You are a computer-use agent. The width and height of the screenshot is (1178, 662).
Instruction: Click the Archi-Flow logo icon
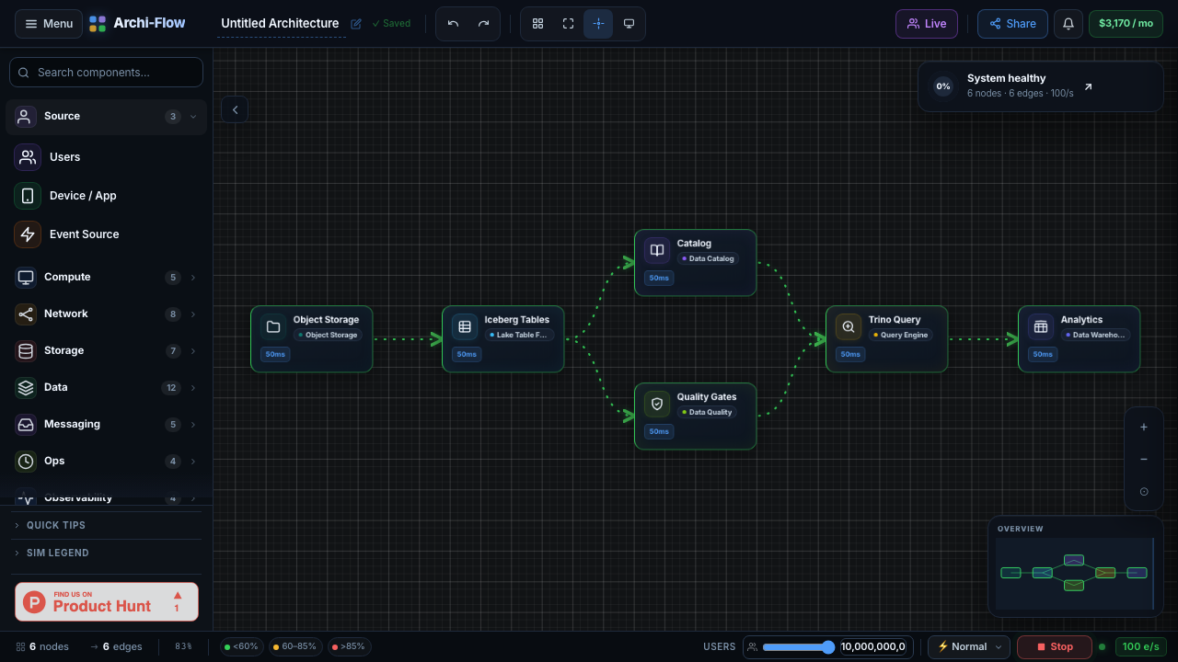point(98,24)
